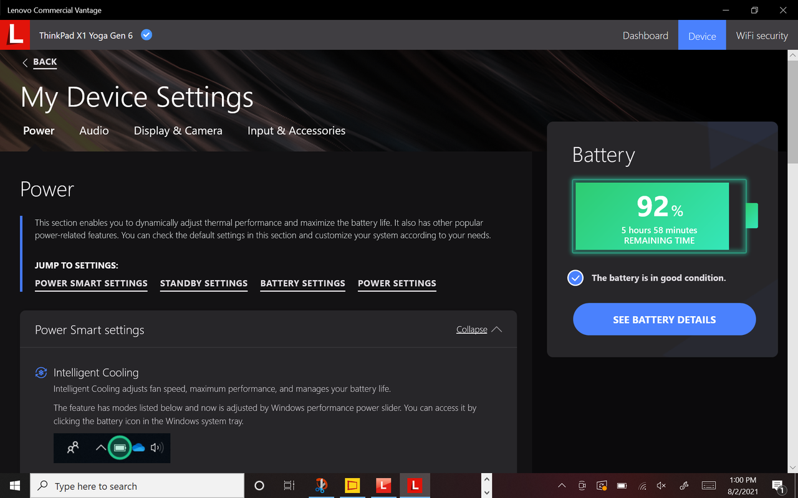
Task: Show hidden system tray icons
Action: coord(562,486)
